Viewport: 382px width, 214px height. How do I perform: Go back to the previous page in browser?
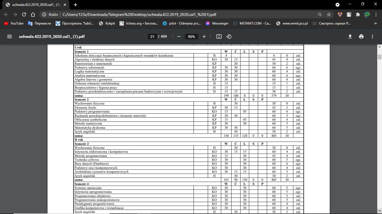(x=6, y=14)
